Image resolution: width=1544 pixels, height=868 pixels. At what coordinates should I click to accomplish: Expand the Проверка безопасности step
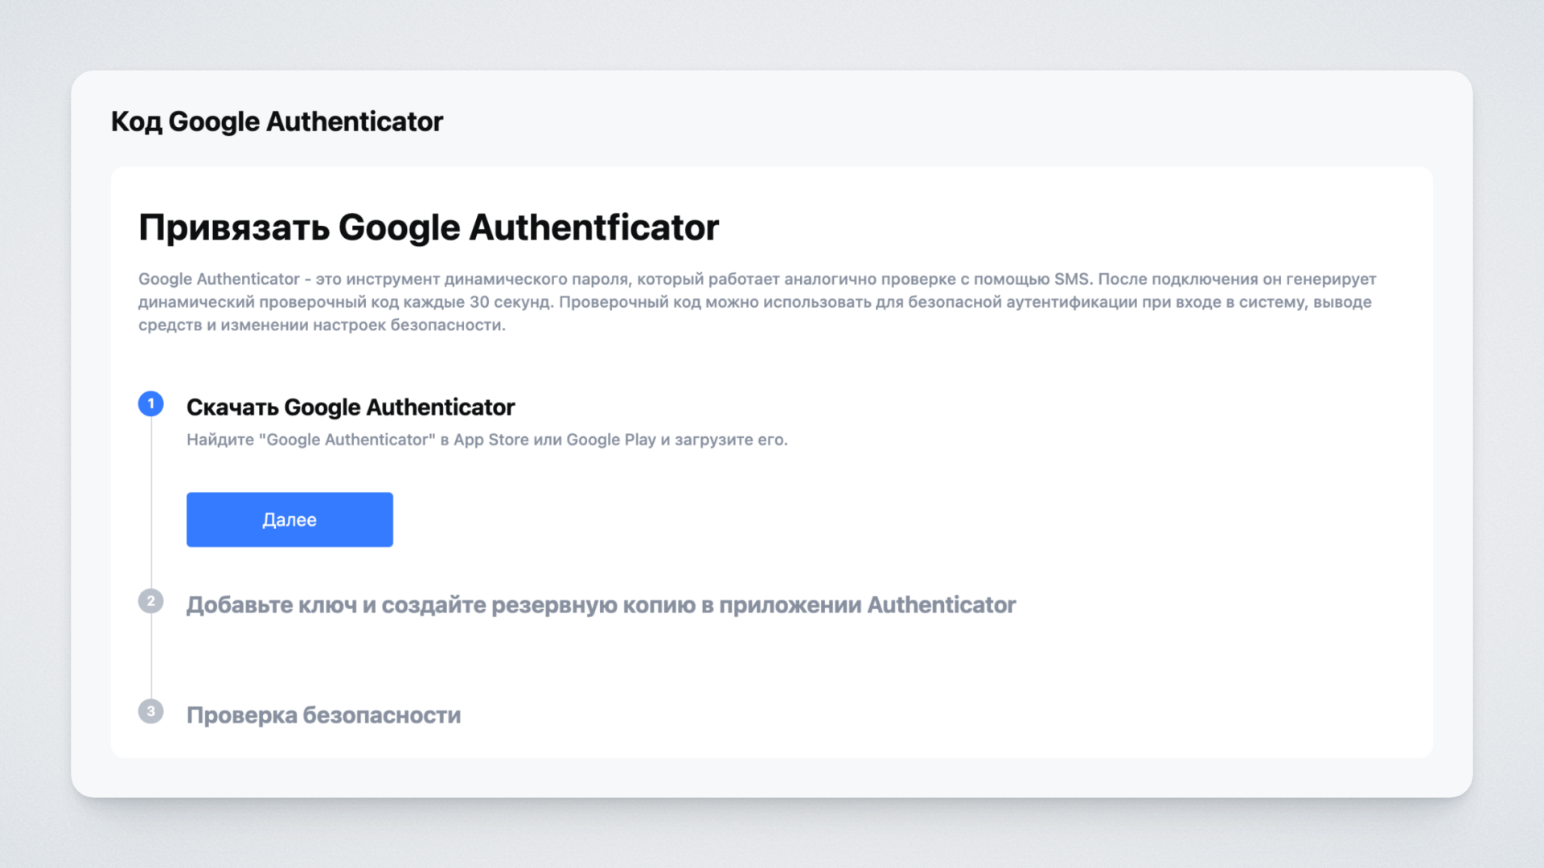pos(323,715)
